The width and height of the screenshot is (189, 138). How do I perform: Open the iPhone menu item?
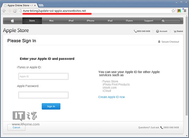90,21
